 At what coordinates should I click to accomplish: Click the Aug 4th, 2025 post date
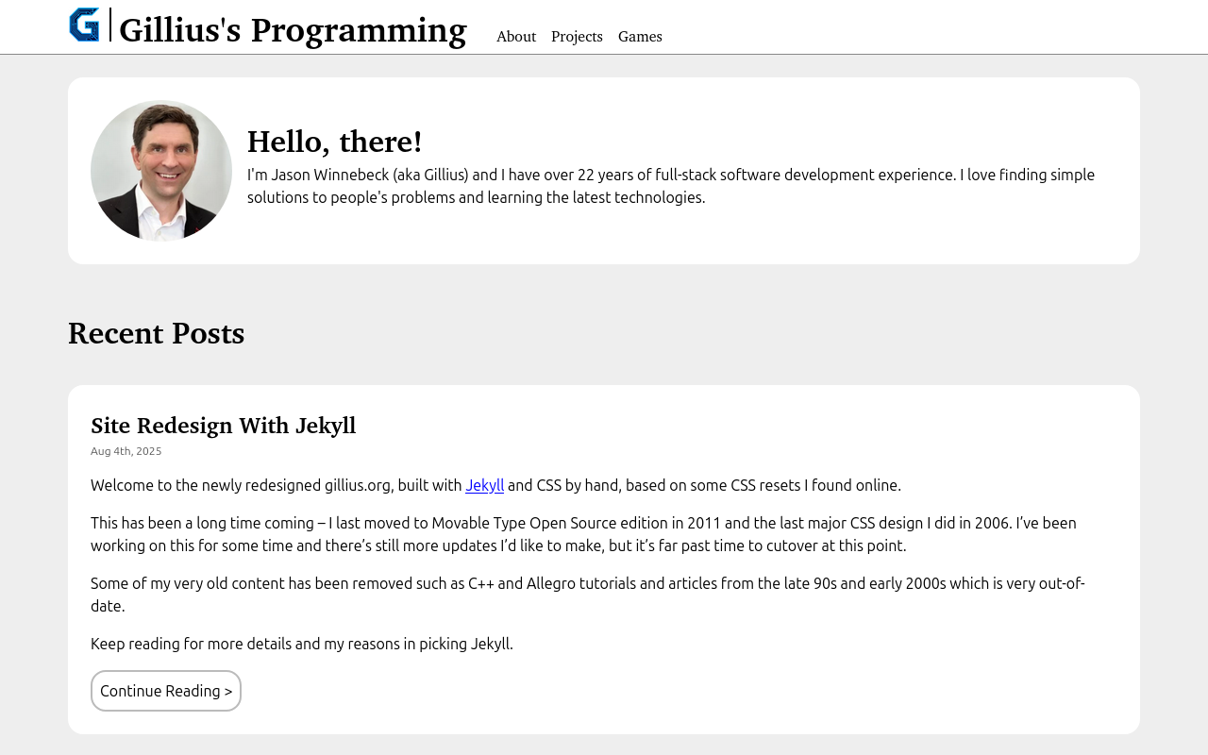point(126,451)
